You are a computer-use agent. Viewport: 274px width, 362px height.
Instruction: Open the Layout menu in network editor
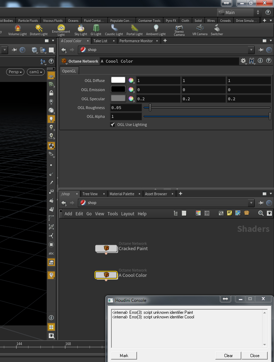point(128,214)
